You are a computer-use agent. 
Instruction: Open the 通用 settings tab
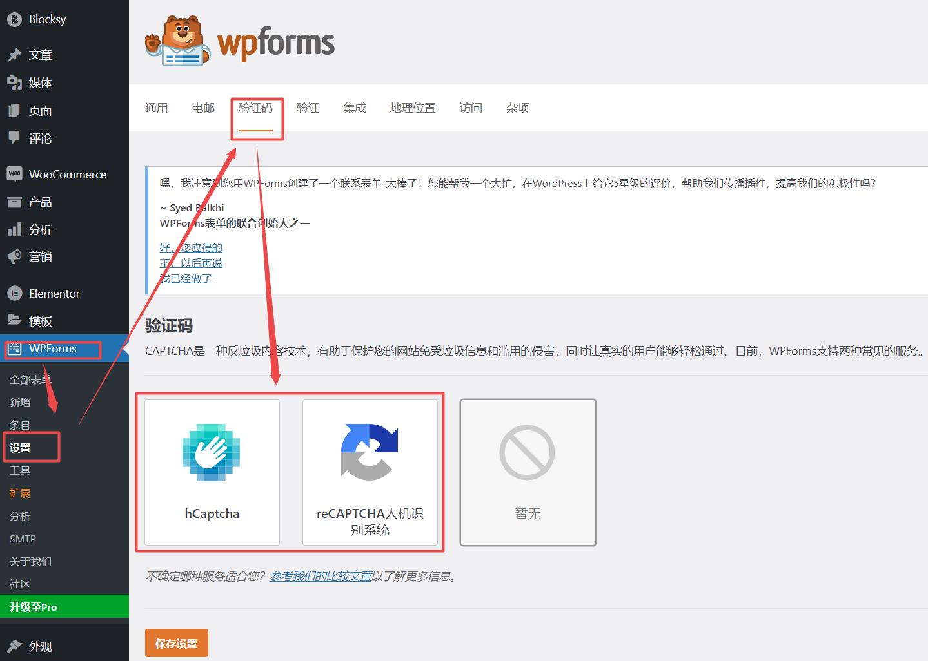(157, 108)
